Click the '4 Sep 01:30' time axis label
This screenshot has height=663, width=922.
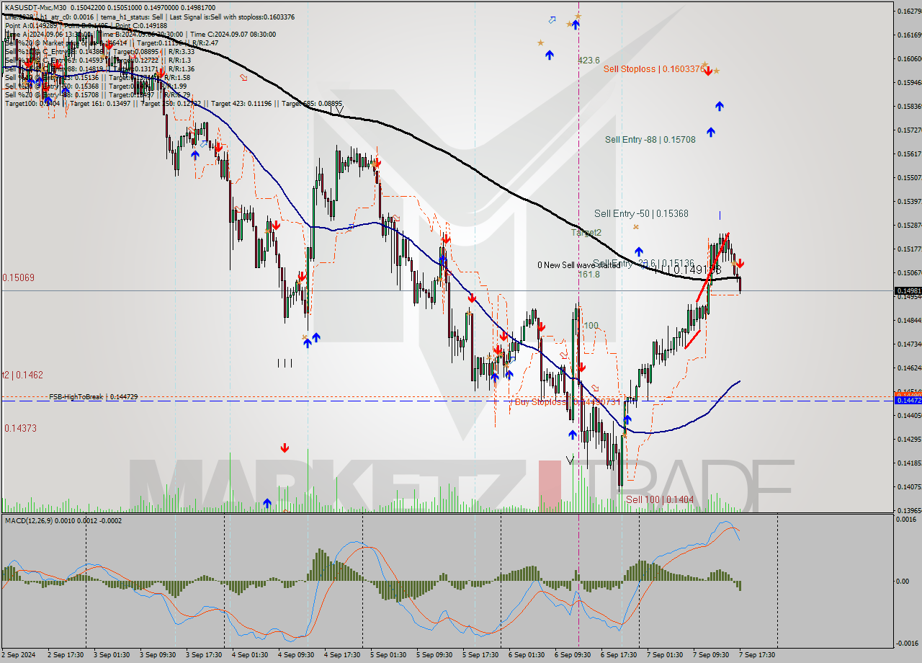tap(250, 655)
